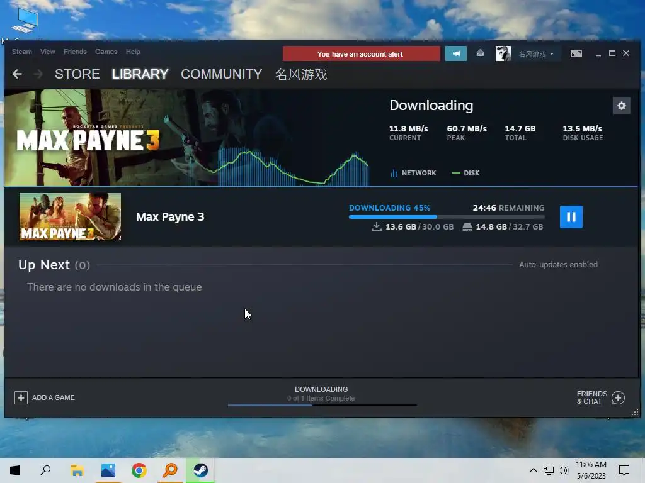
Task: Open network status tray icon
Action: pos(549,470)
